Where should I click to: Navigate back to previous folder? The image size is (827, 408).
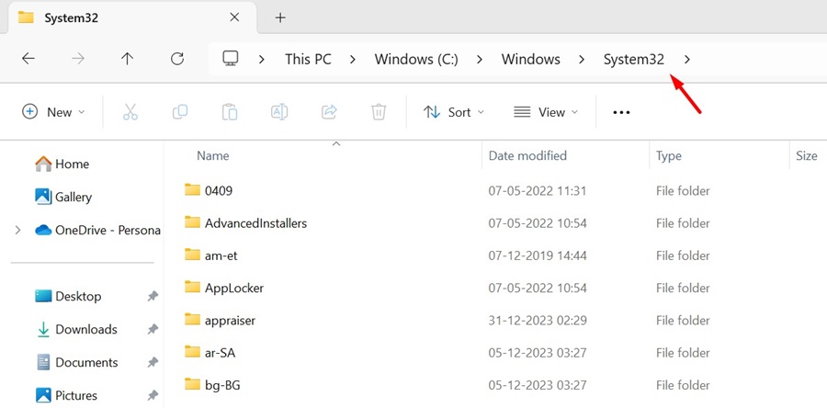coord(28,59)
